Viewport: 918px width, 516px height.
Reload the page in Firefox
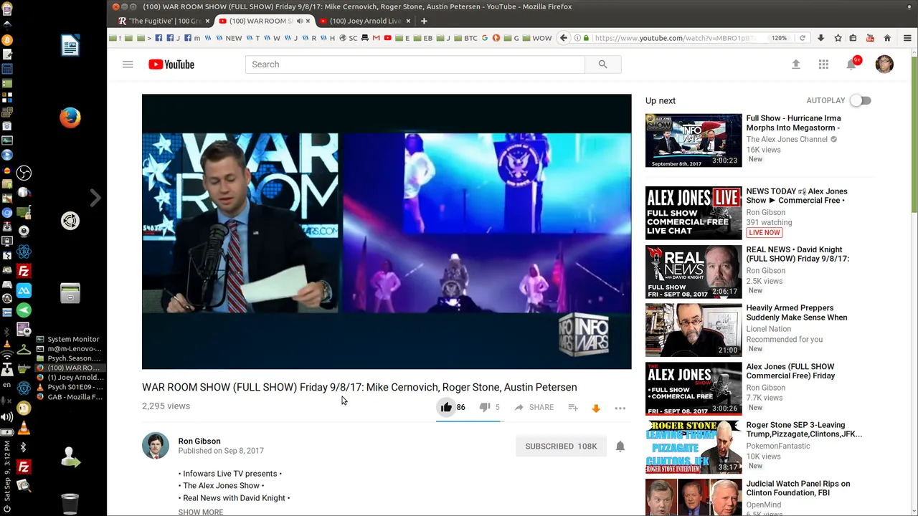[802, 38]
